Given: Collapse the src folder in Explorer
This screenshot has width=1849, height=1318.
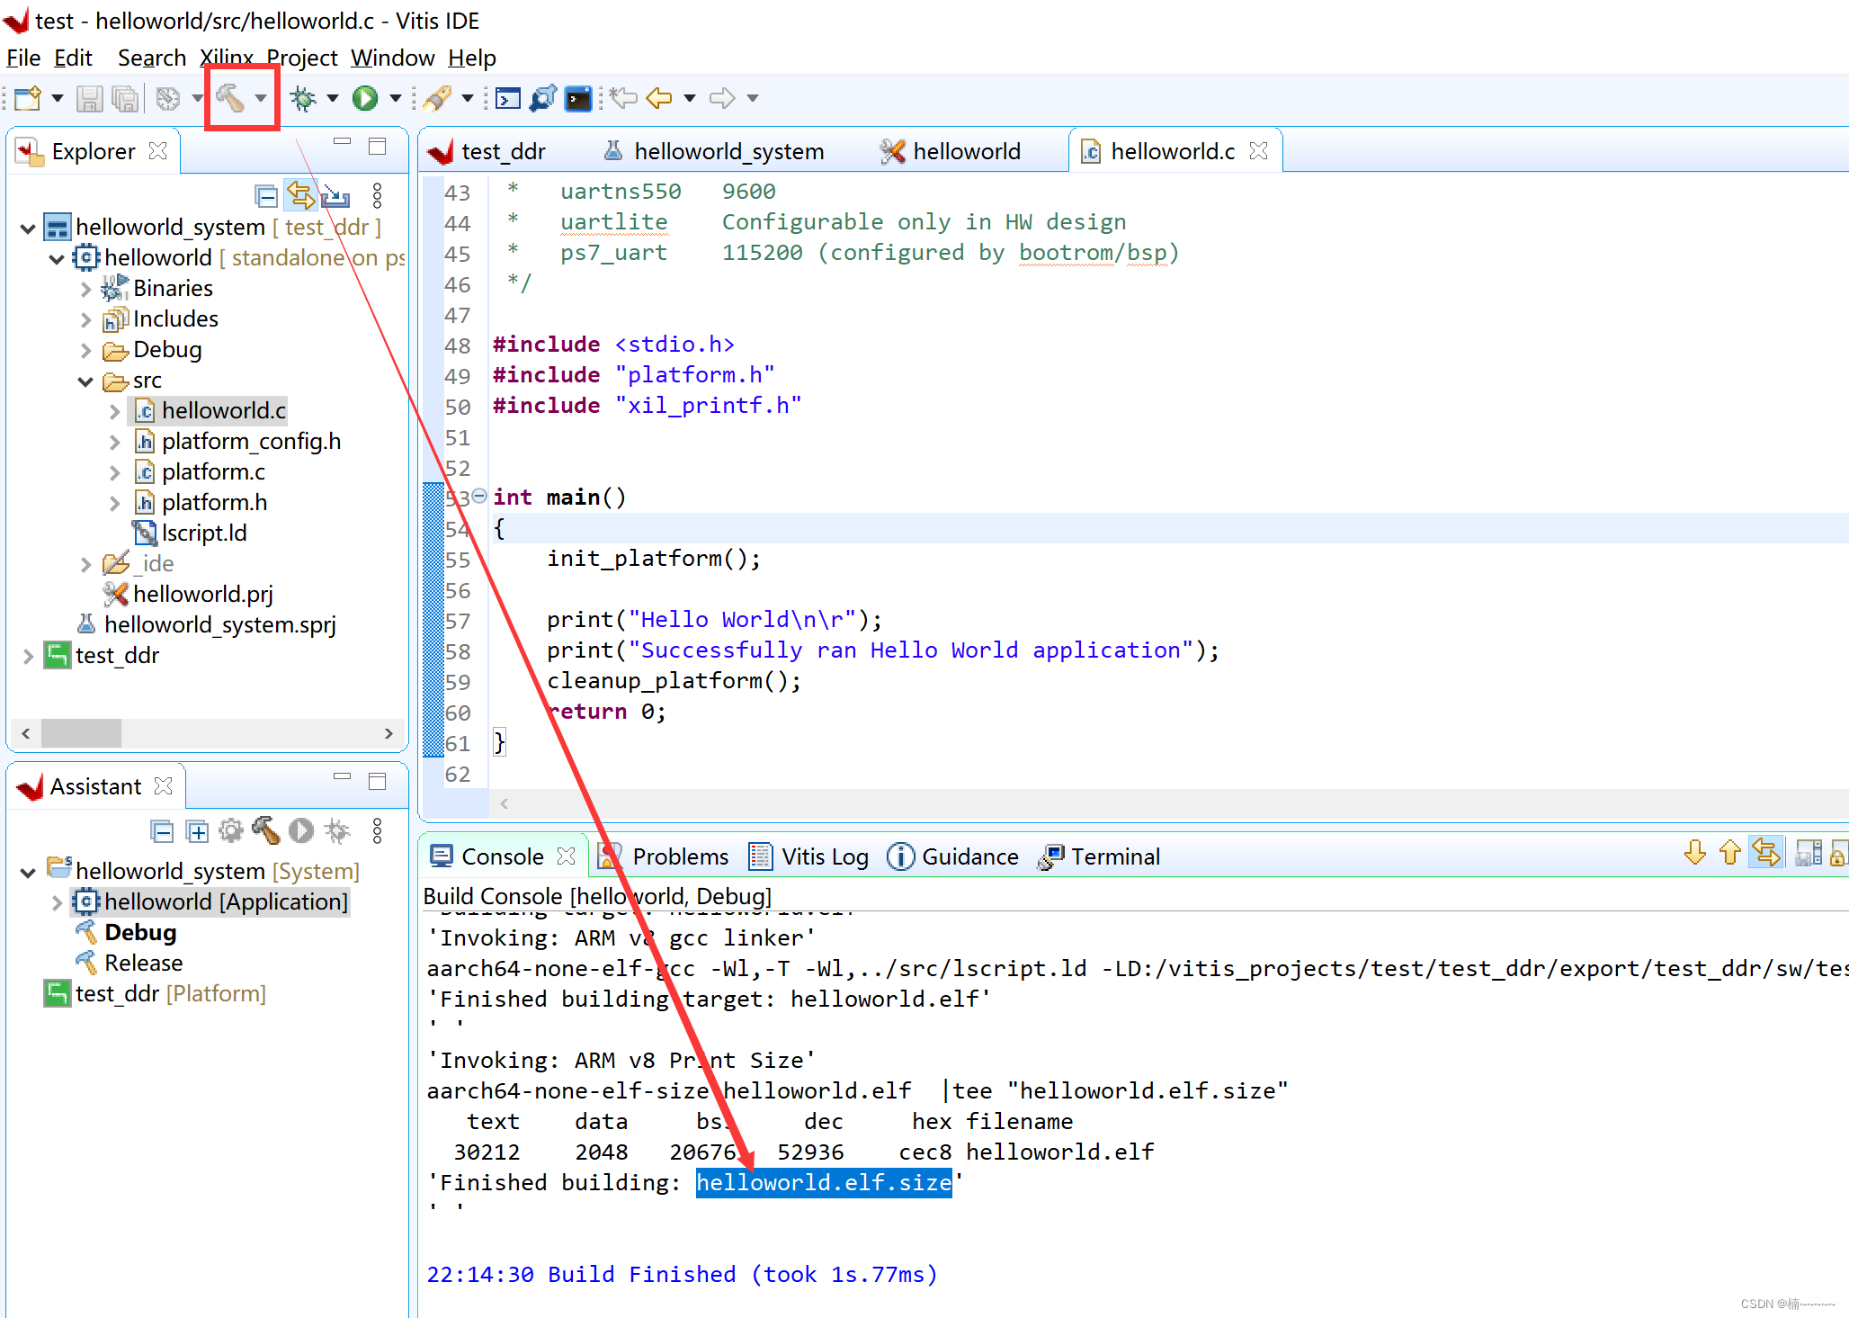Looking at the screenshot, I should [85, 381].
